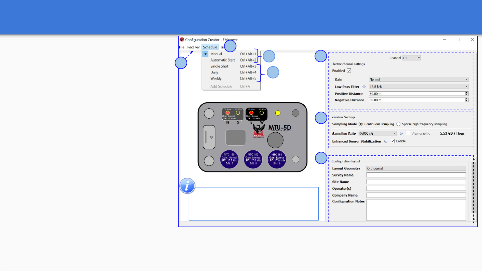Open the File menu

181,47
